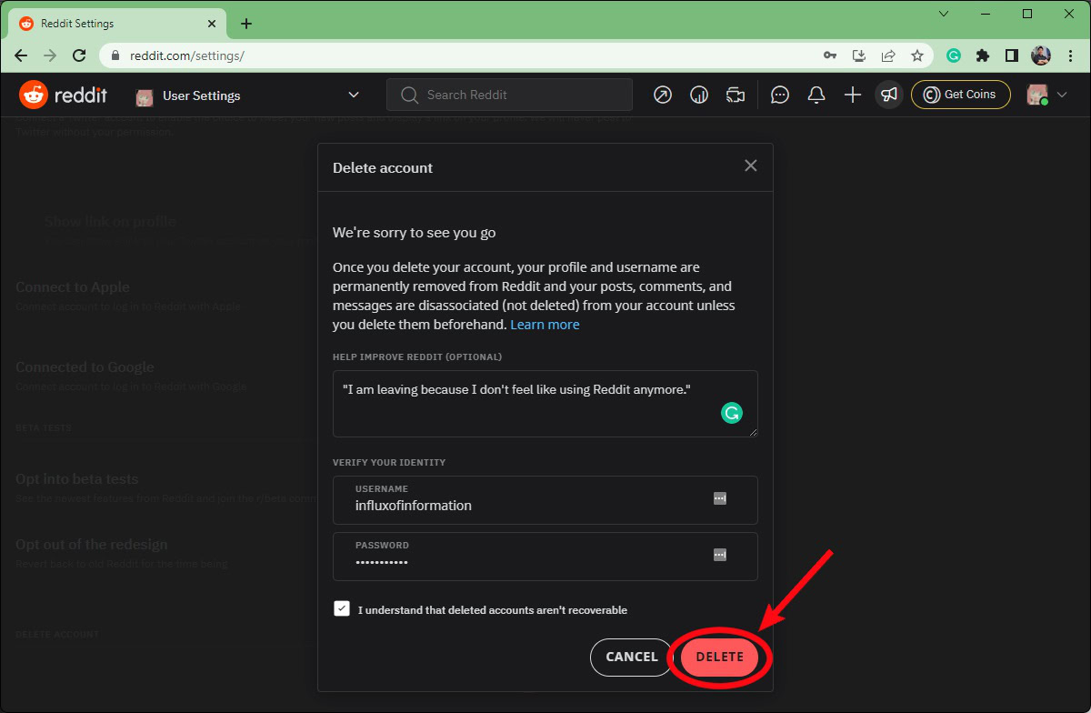Click the Get Coins button
This screenshot has width=1091, height=713.
[x=960, y=95]
